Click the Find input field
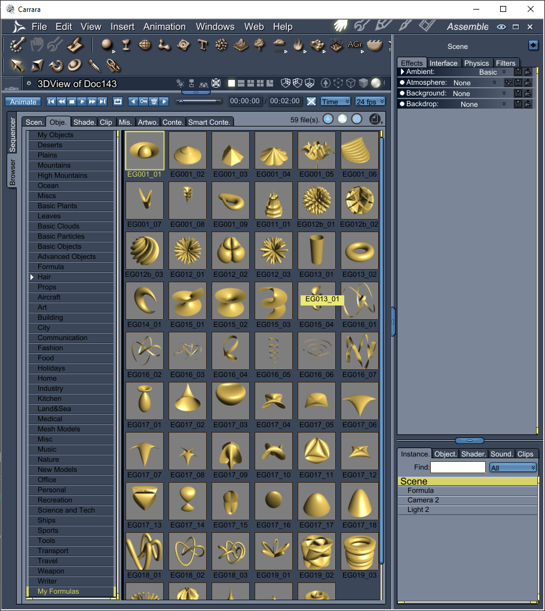Image resolution: width=545 pixels, height=611 pixels. click(x=458, y=467)
